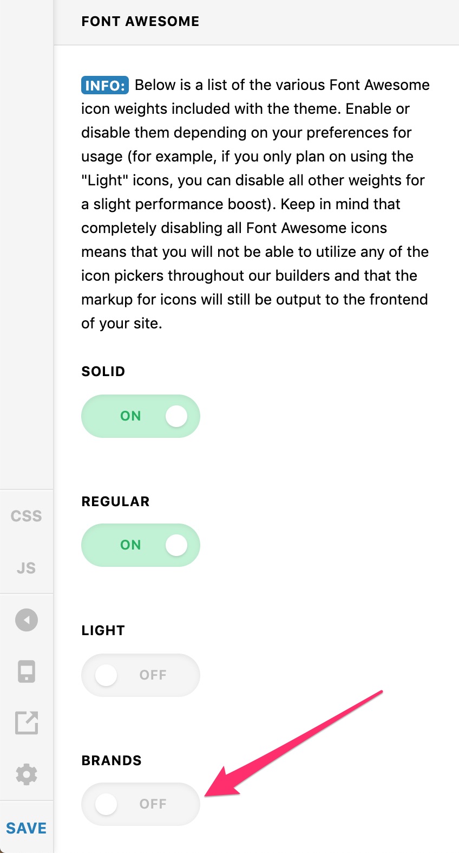459x853 pixels.
Task: Click the OFF text on Brands switch
Action: pos(153,804)
